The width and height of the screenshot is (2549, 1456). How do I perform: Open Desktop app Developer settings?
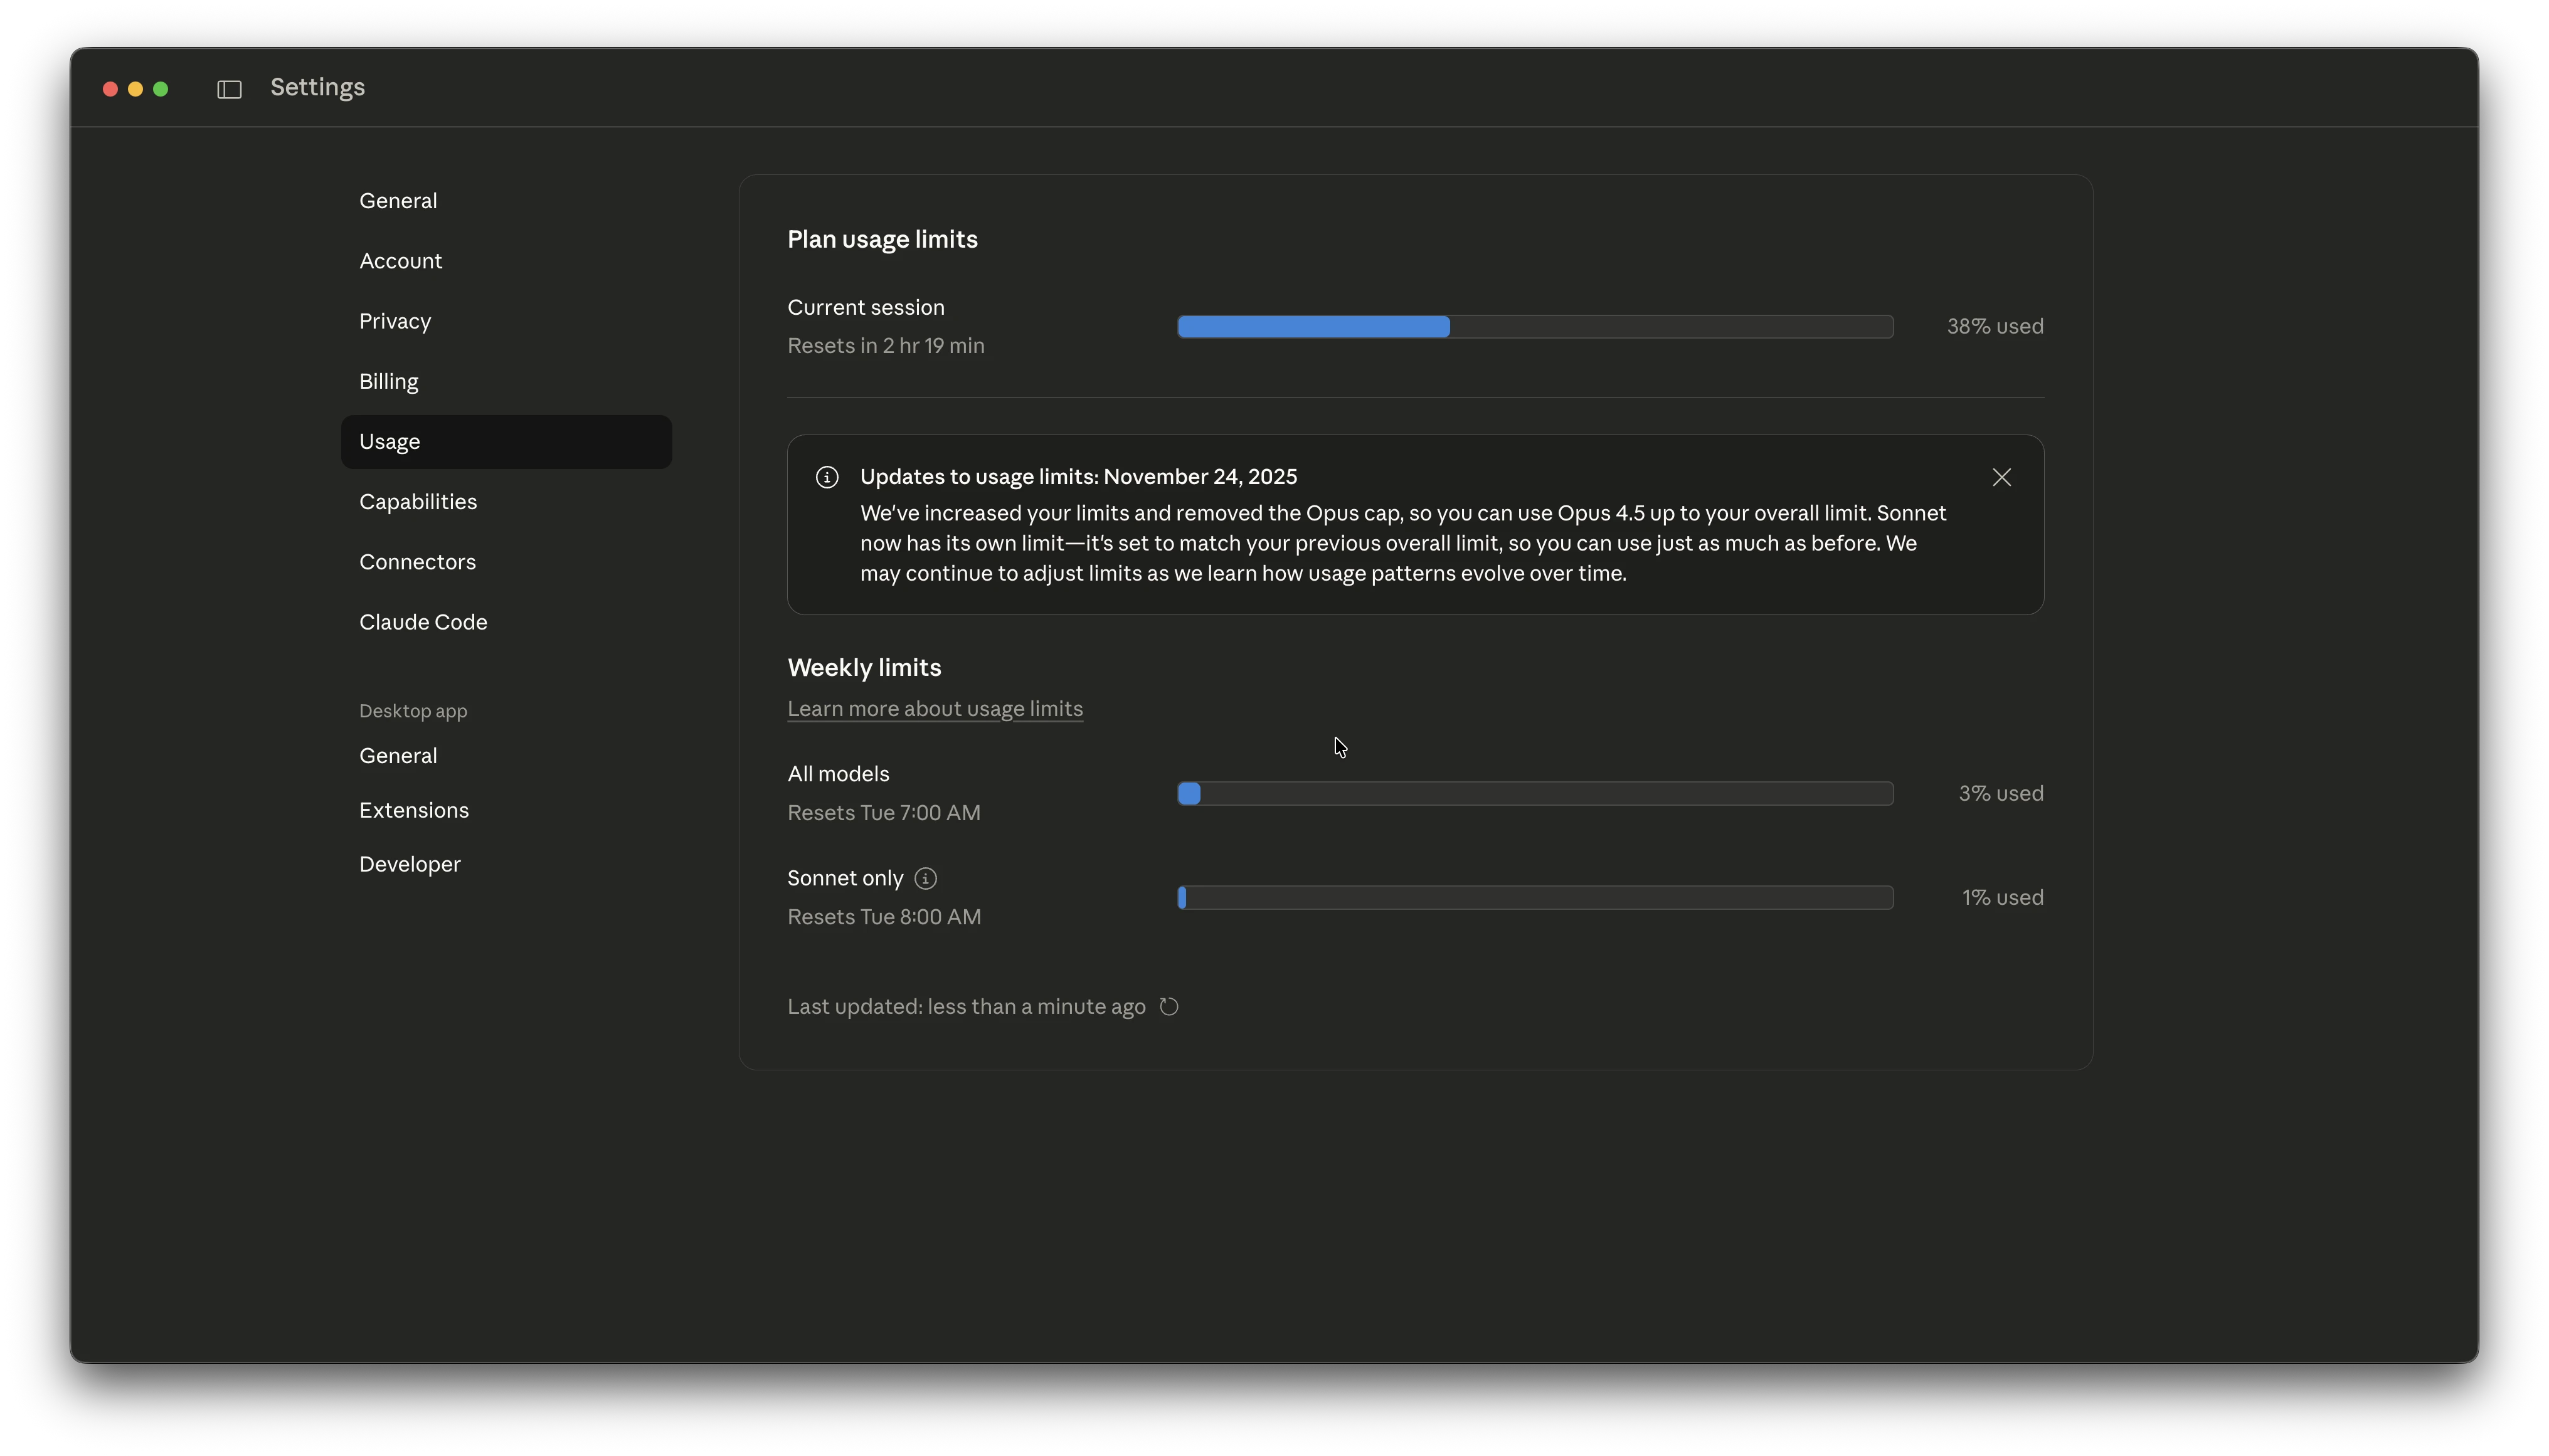pyautogui.click(x=410, y=864)
